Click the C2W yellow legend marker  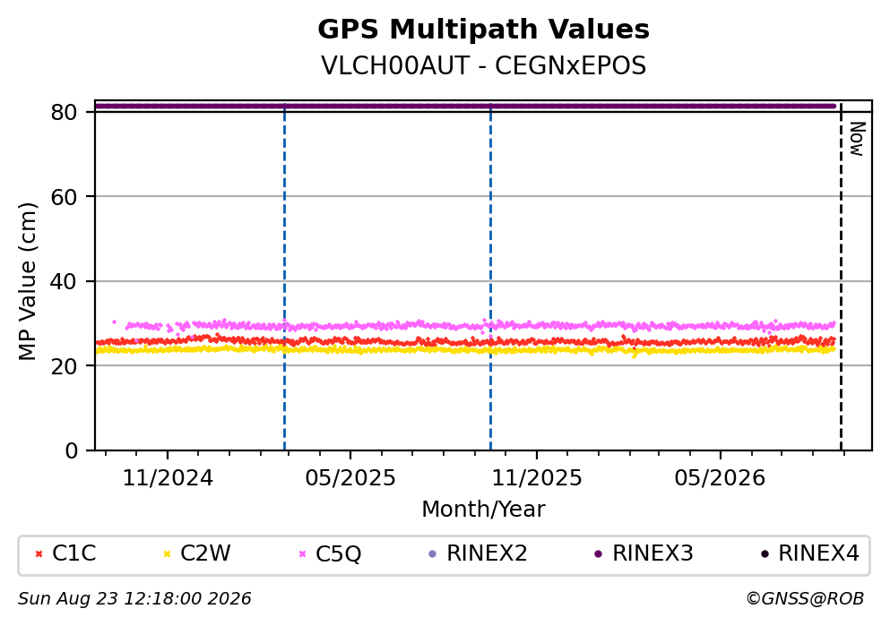pyautogui.click(x=167, y=554)
